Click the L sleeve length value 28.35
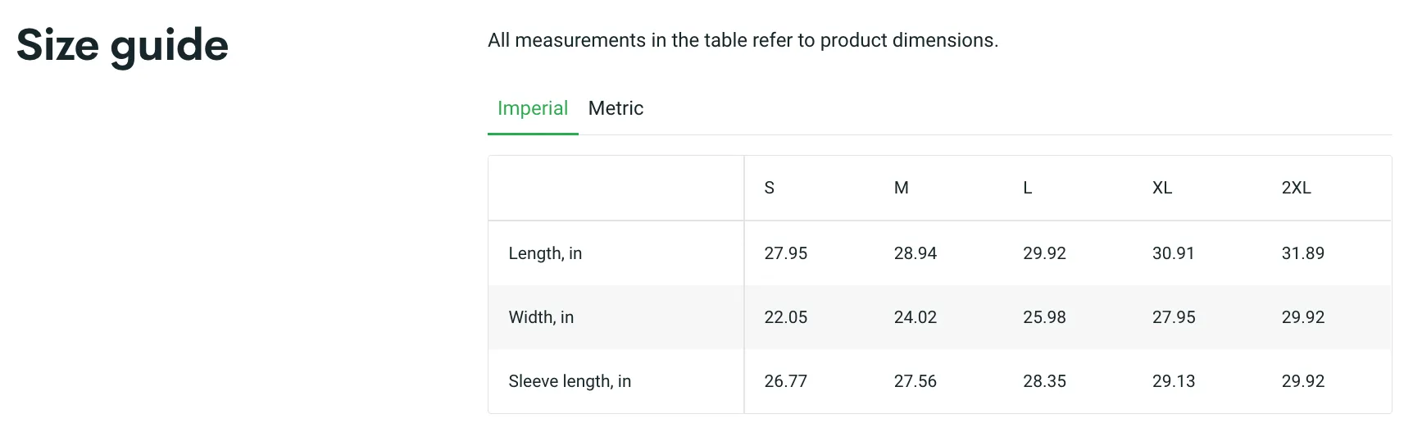The height and width of the screenshot is (446, 1413). coord(1044,381)
